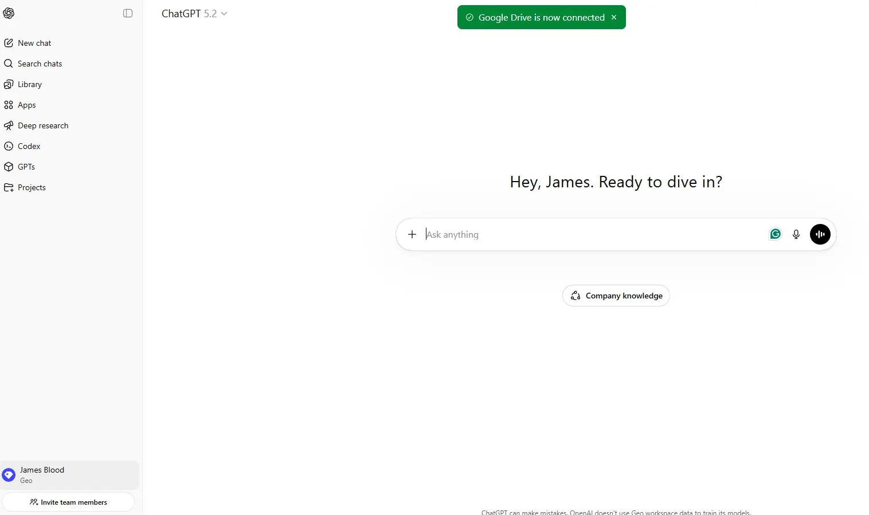Click Invite team members

coord(68,502)
